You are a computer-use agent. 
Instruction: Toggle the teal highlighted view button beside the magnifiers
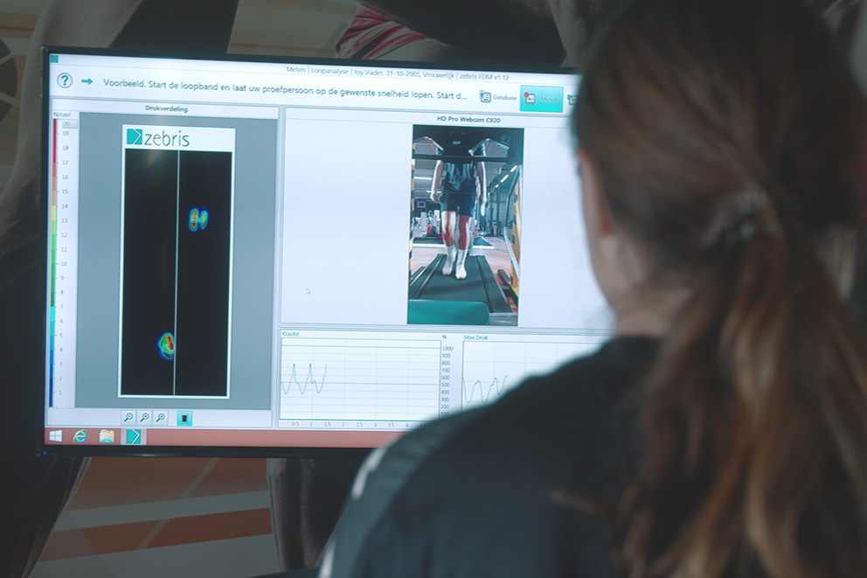point(184,418)
